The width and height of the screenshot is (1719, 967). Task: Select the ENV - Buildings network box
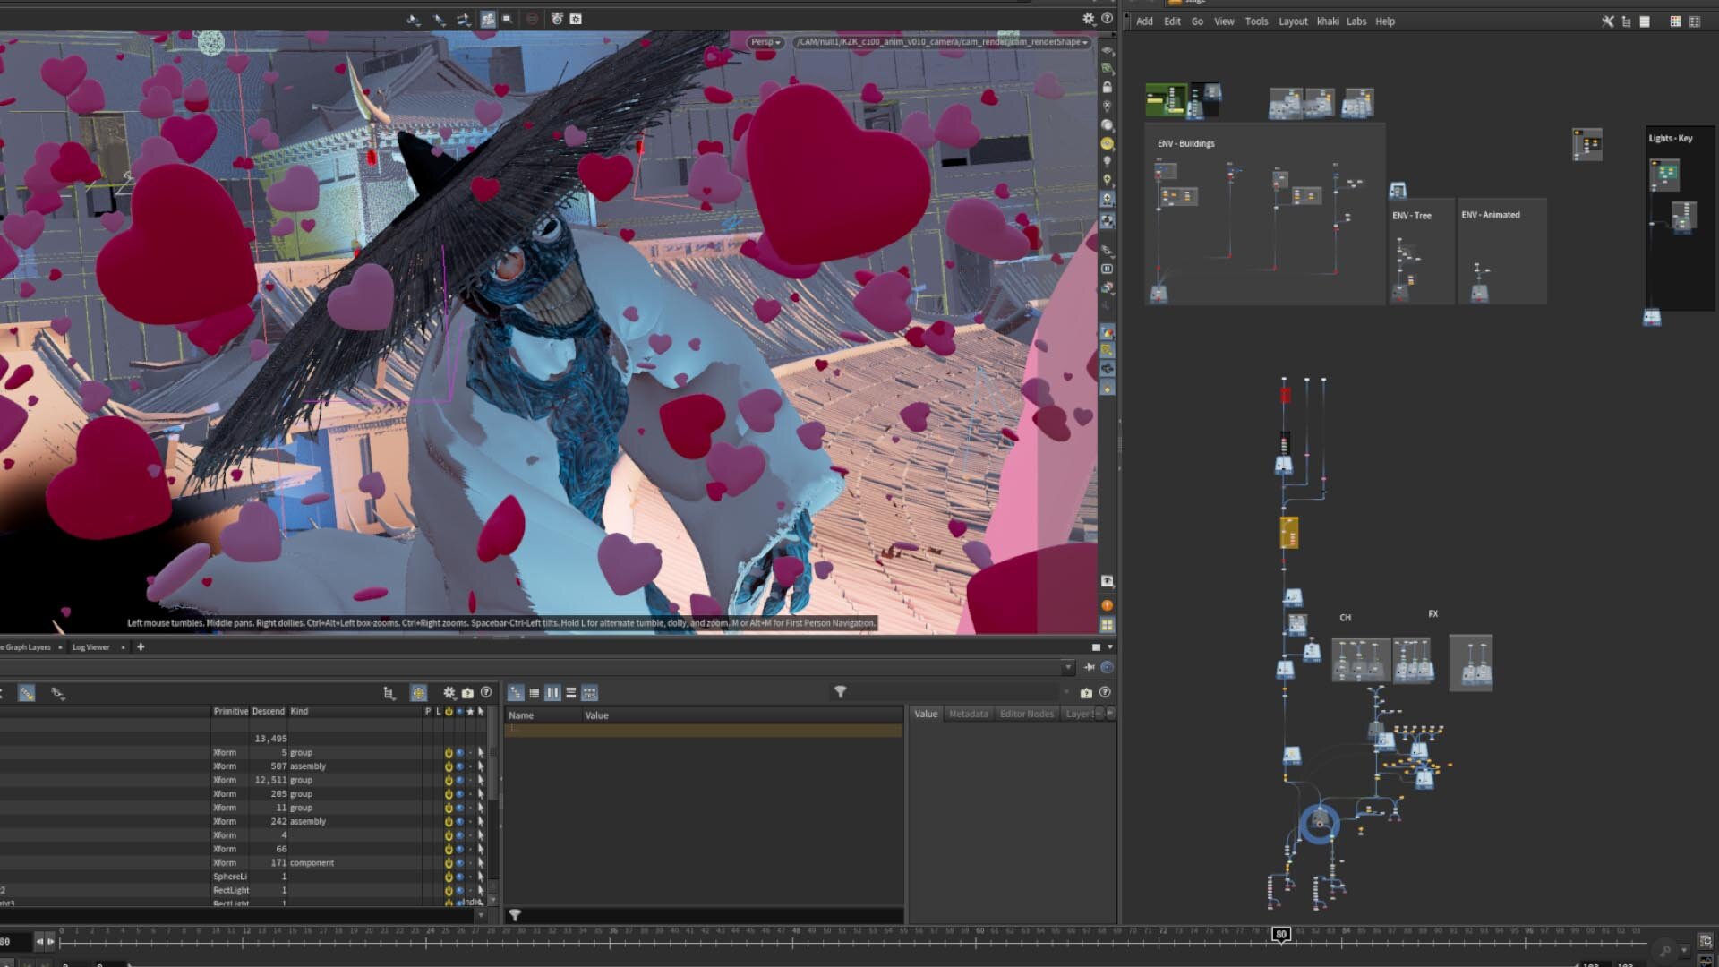[x=1185, y=143]
